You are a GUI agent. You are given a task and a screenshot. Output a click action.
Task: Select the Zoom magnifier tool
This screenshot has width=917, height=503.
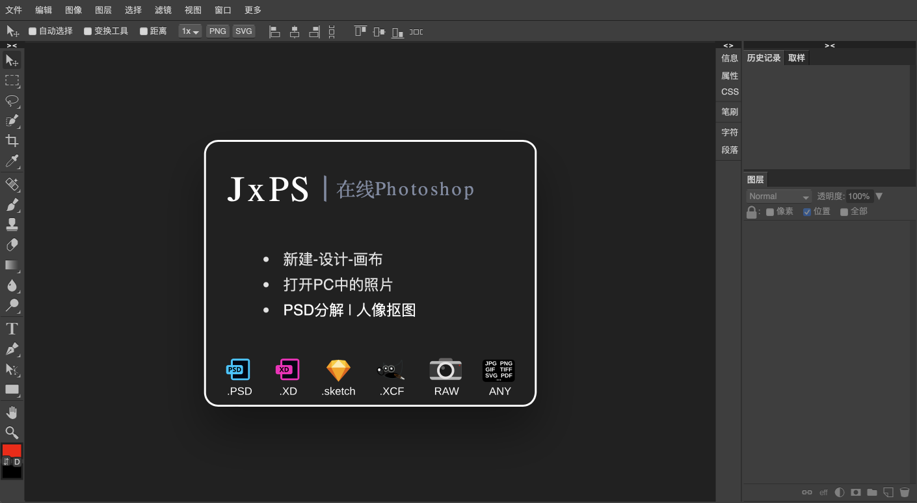point(12,433)
